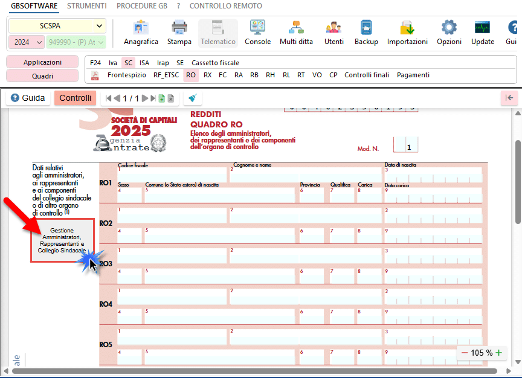Open the STRUMENTI menu
The height and width of the screenshot is (378, 522).
tap(87, 6)
